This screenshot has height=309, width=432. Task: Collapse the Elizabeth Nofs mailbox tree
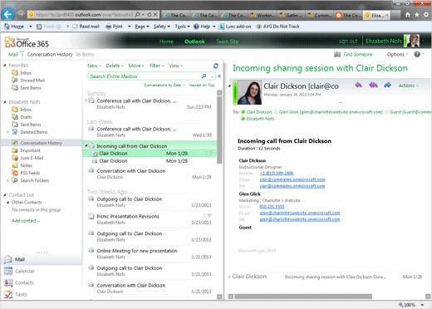[x=5, y=102]
